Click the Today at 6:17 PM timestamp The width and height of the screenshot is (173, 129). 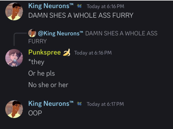(x=105, y=104)
